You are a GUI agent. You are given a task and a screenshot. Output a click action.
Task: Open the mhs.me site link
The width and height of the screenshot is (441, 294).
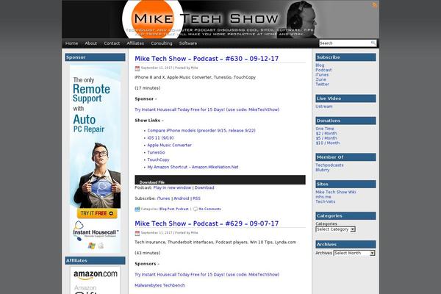(x=323, y=197)
